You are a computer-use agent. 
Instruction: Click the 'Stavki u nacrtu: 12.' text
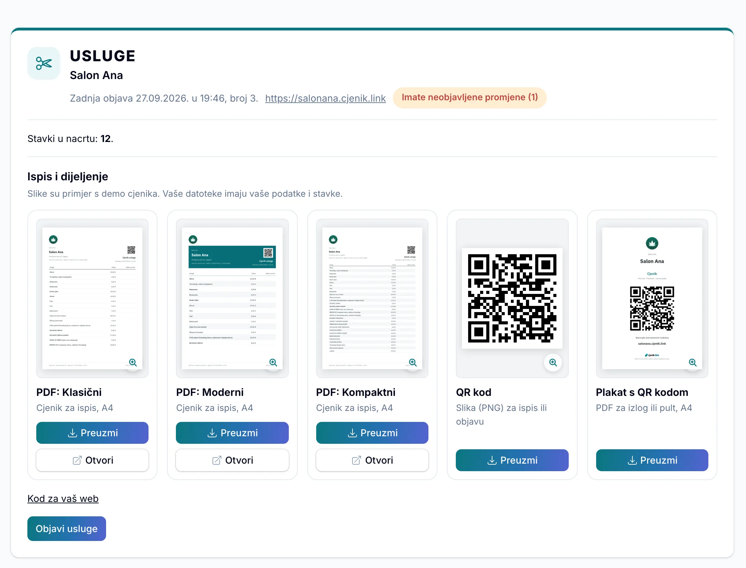pyautogui.click(x=70, y=139)
